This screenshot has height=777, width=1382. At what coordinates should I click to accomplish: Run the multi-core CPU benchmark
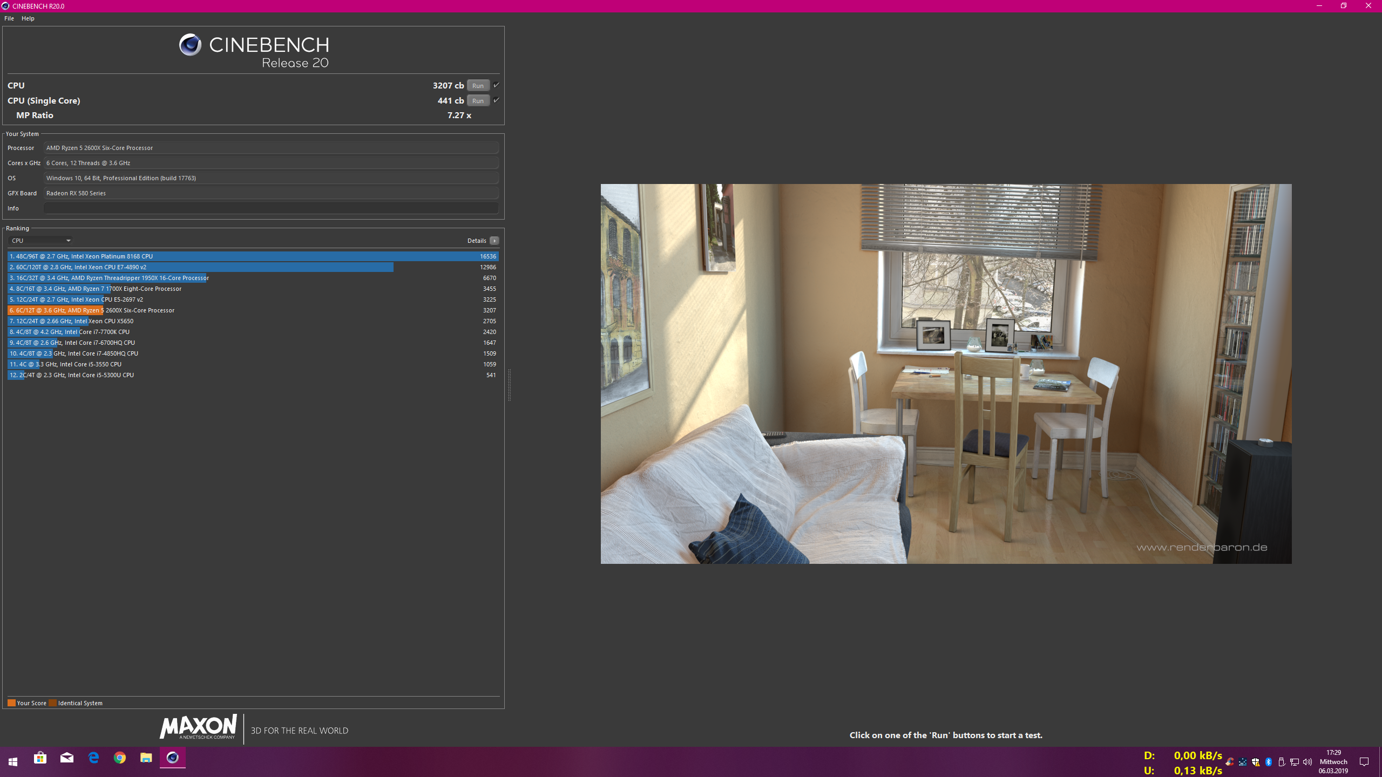click(x=477, y=85)
